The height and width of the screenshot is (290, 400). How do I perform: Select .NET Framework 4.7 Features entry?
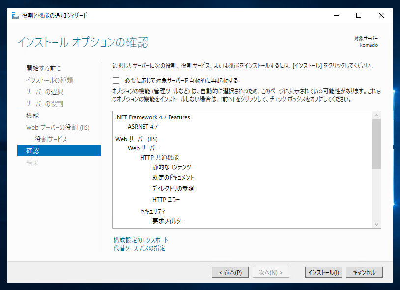pos(153,117)
